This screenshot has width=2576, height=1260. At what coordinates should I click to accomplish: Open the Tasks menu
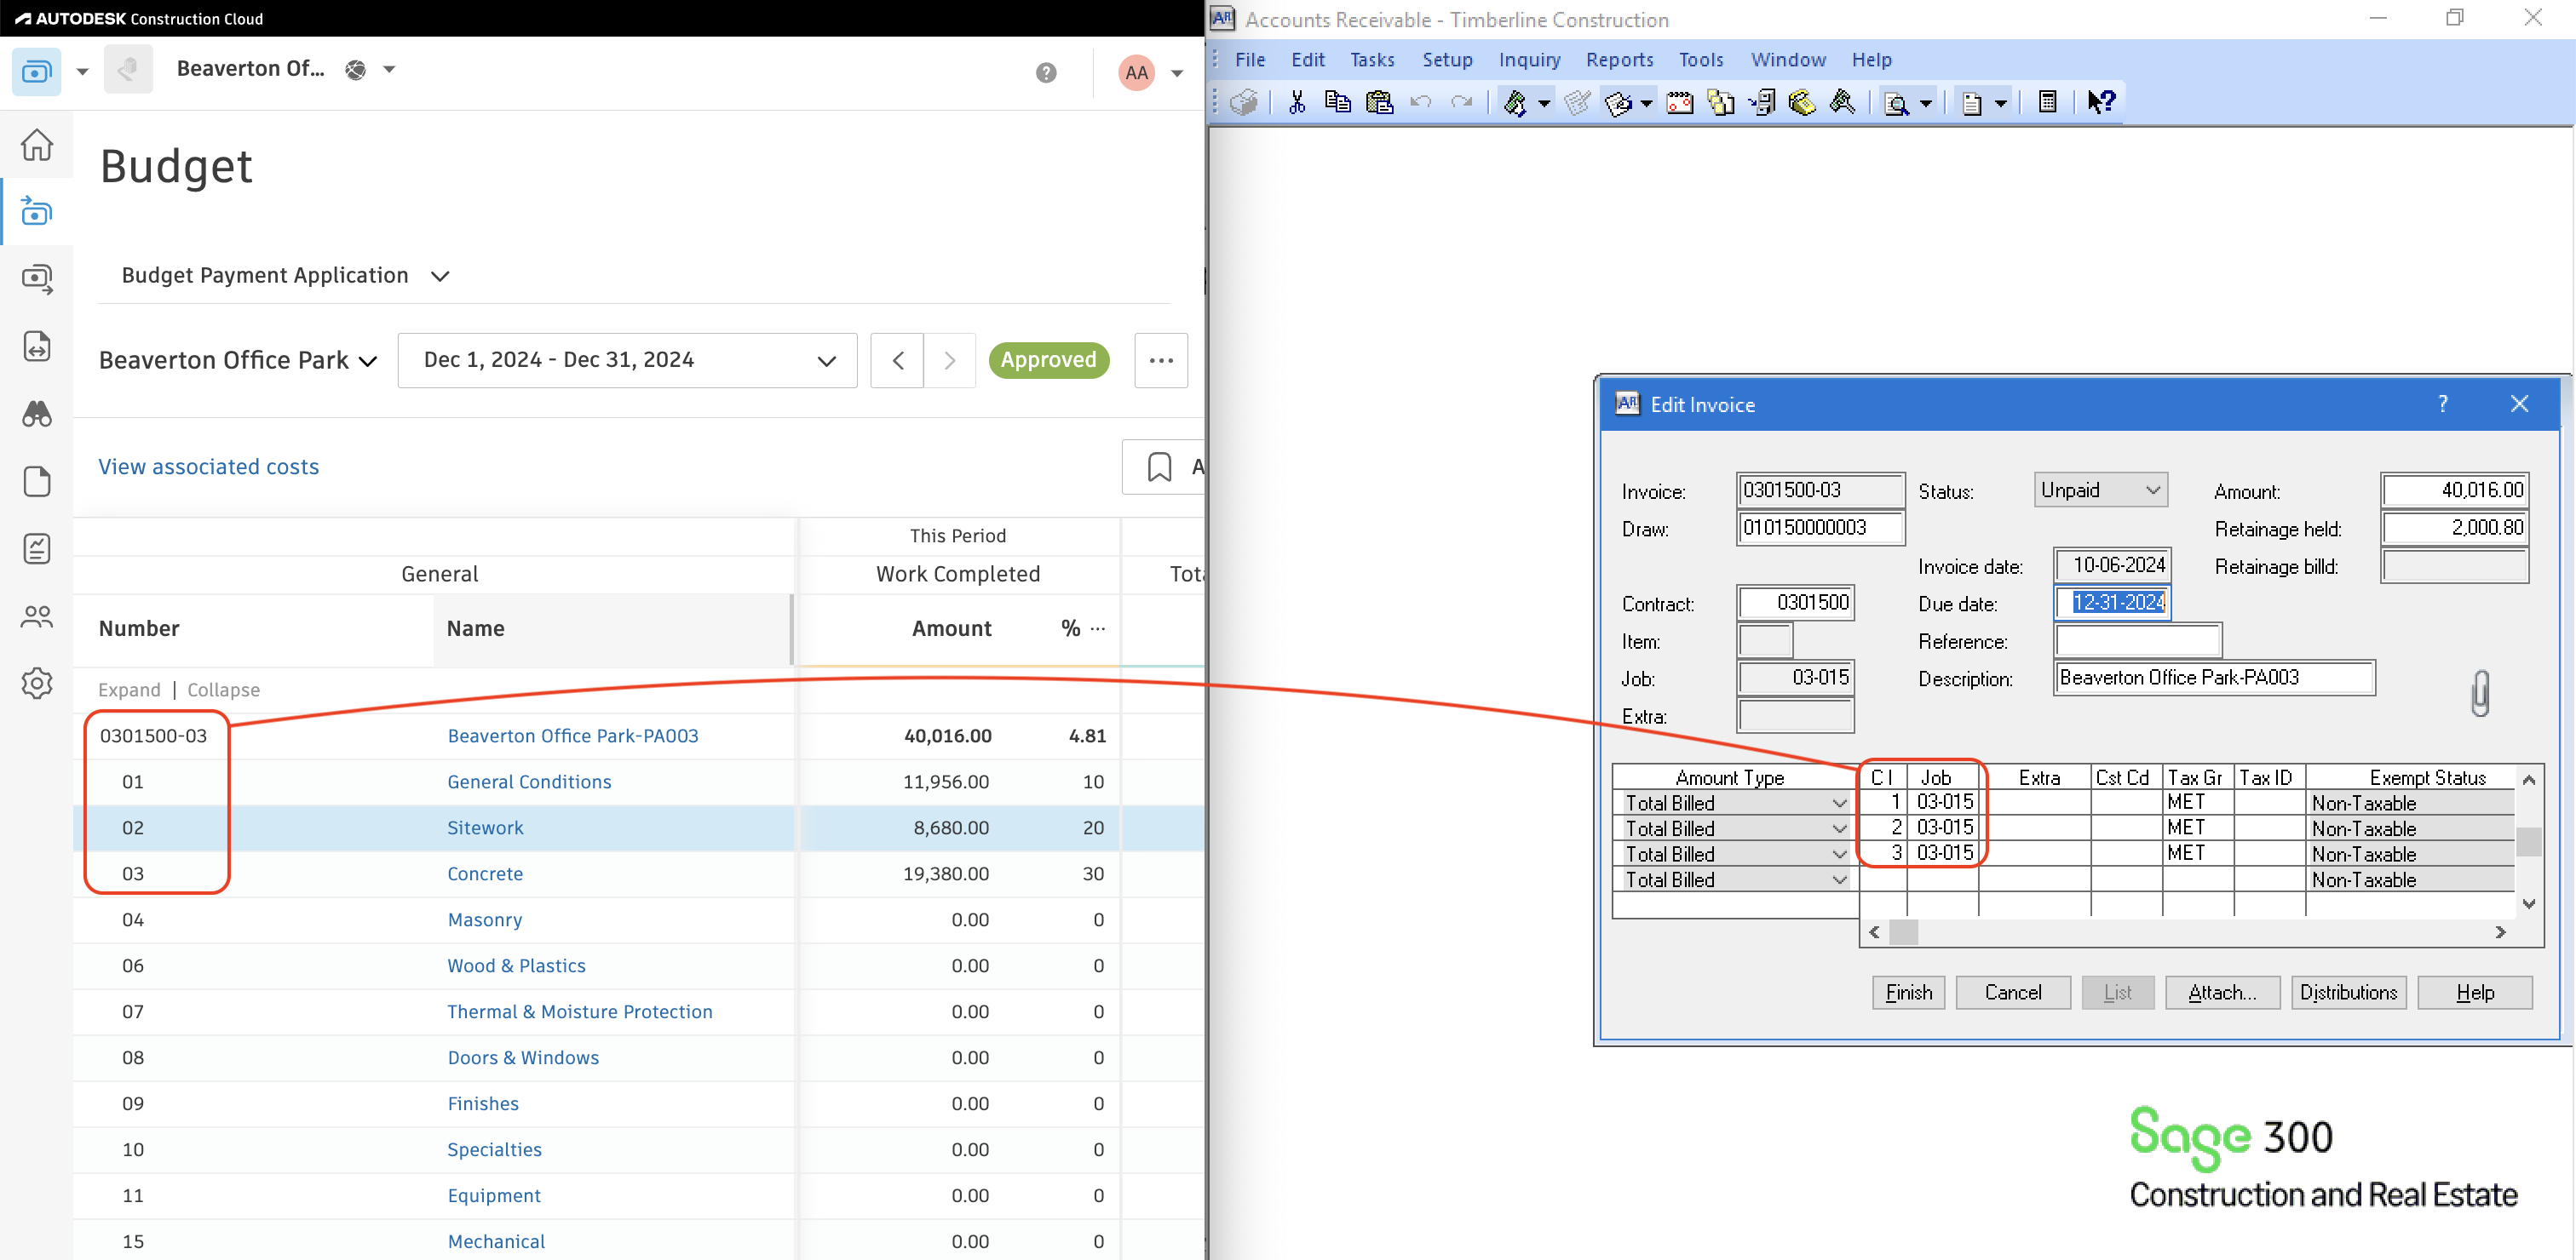pos(1372,60)
